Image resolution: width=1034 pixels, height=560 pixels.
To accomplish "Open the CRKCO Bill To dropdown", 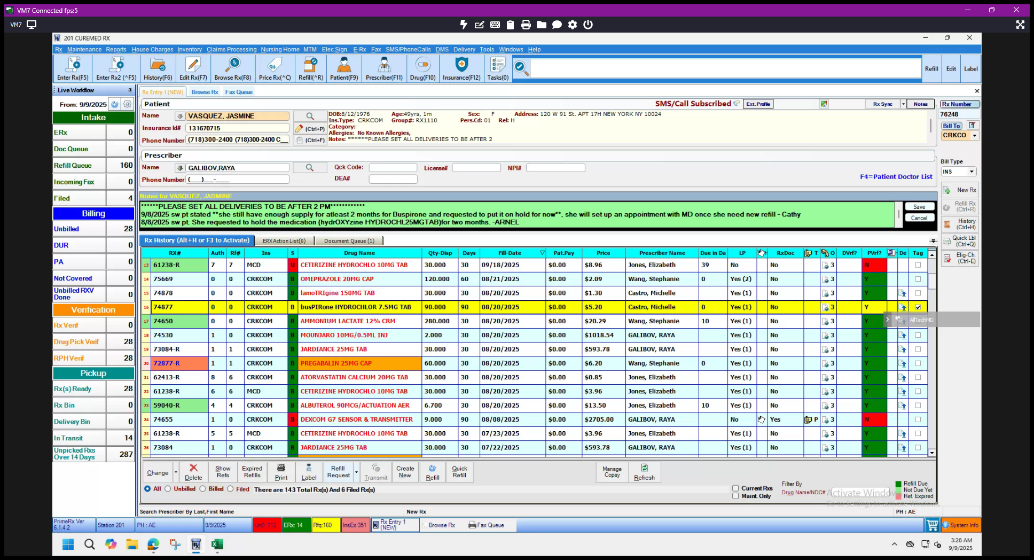I will (975, 136).
